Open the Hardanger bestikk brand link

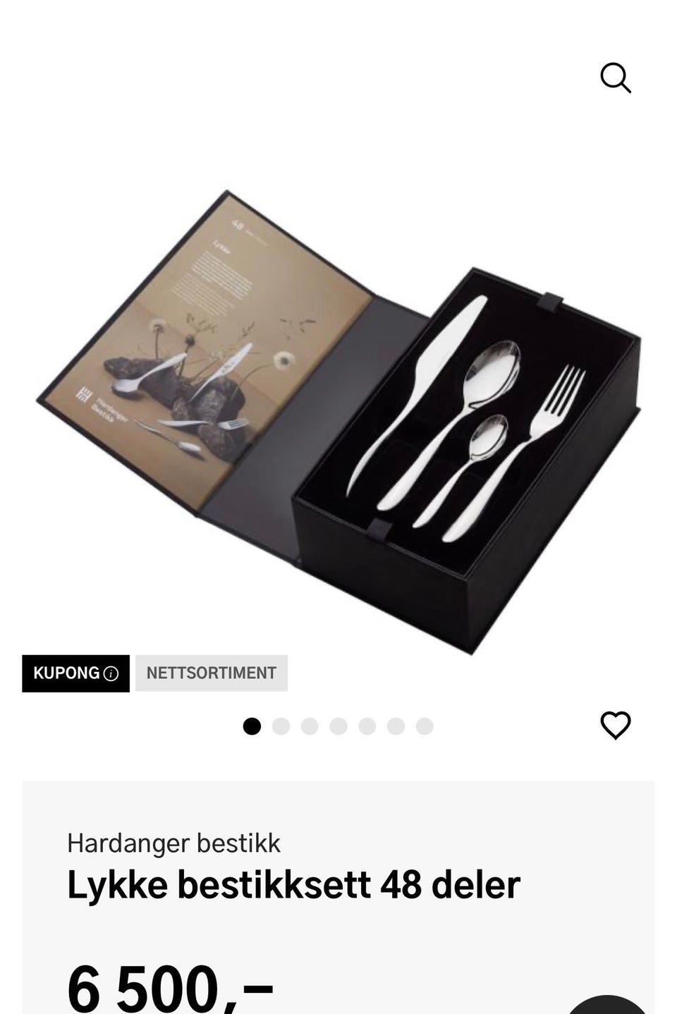[x=173, y=843]
